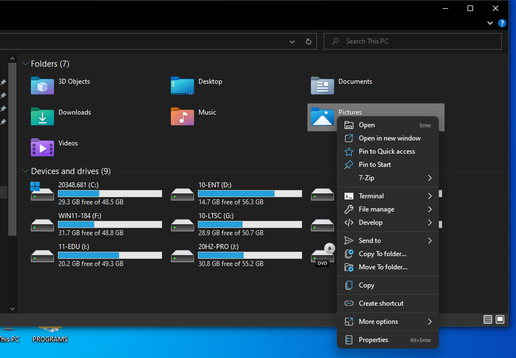Screen dimensions: 516x358
Task: Click the Properties icon in context menu
Action: click(349, 340)
